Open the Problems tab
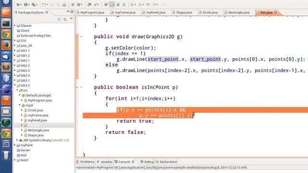 (x=86, y=162)
